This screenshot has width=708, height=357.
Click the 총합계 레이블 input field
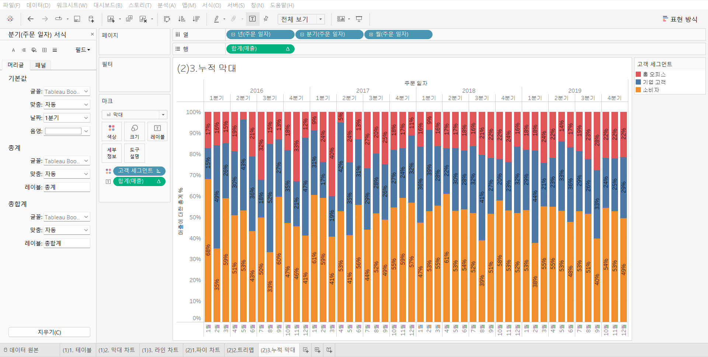click(67, 243)
